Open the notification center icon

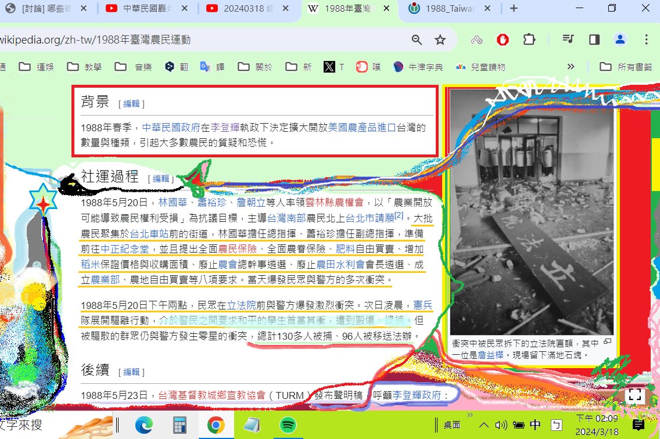(638, 425)
